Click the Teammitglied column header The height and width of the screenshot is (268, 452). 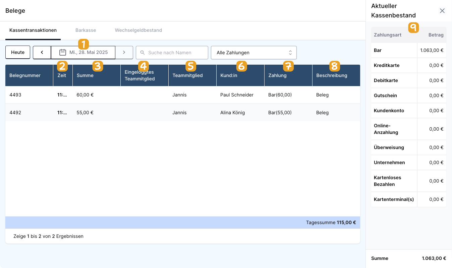(192, 75)
